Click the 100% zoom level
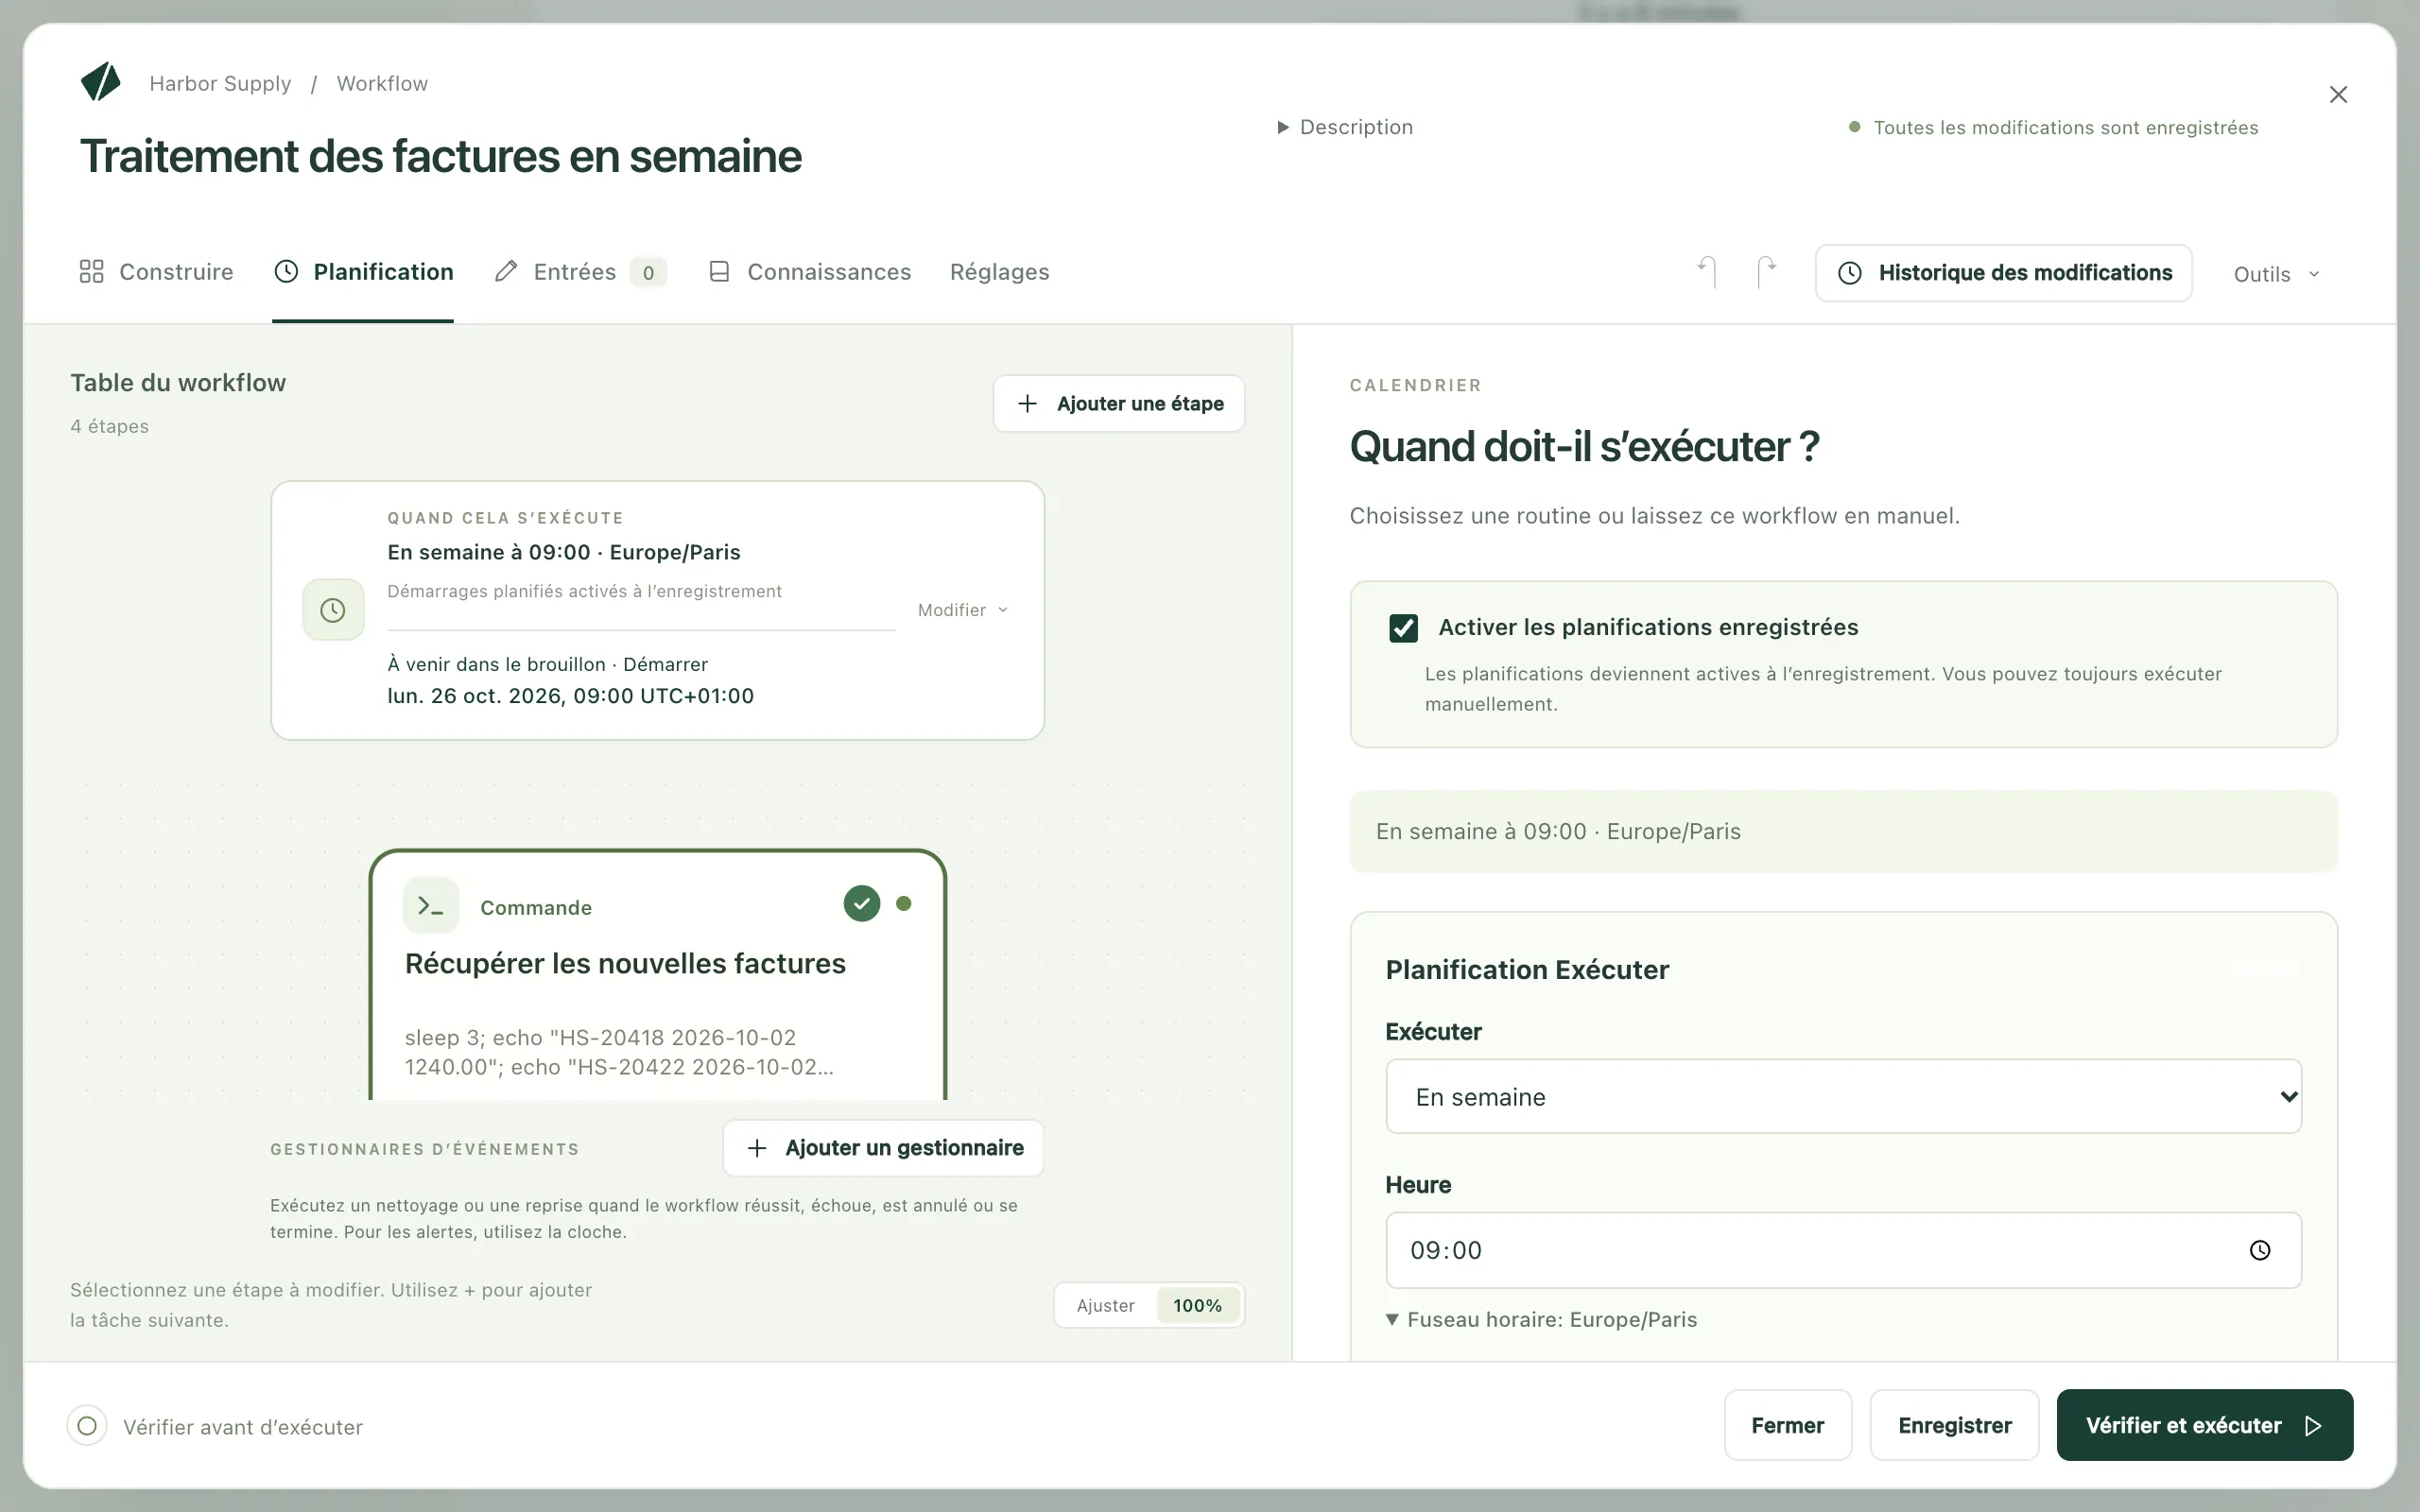2420x1512 pixels. coord(1197,1306)
